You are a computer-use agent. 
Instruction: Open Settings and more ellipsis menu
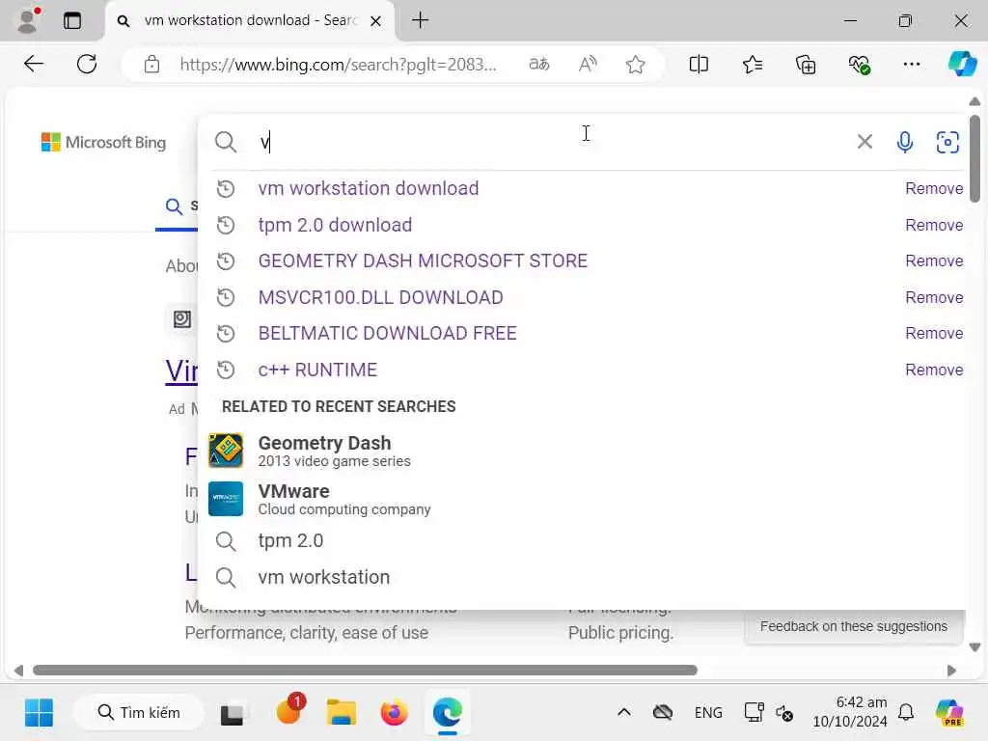pos(911,65)
